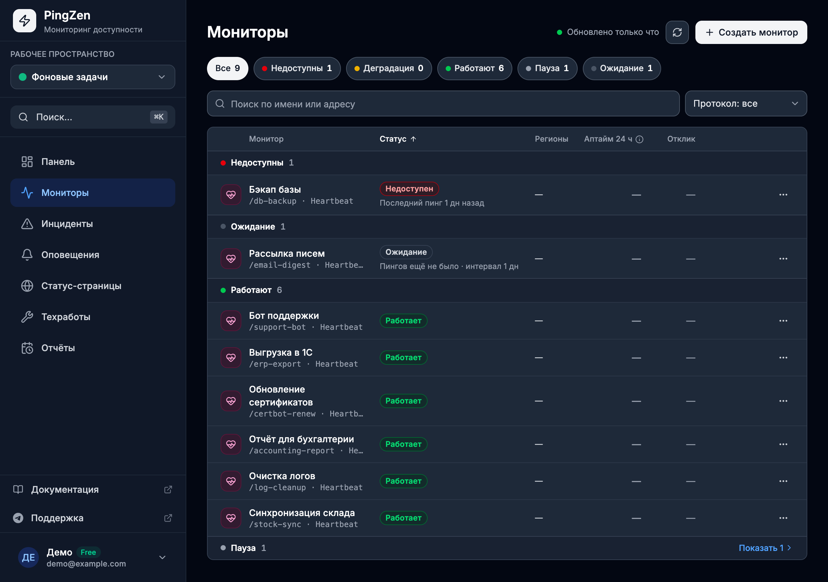Open the Фоновые задачи workspace dropdown
This screenshot has width=828, height=582.
point(93,77)
